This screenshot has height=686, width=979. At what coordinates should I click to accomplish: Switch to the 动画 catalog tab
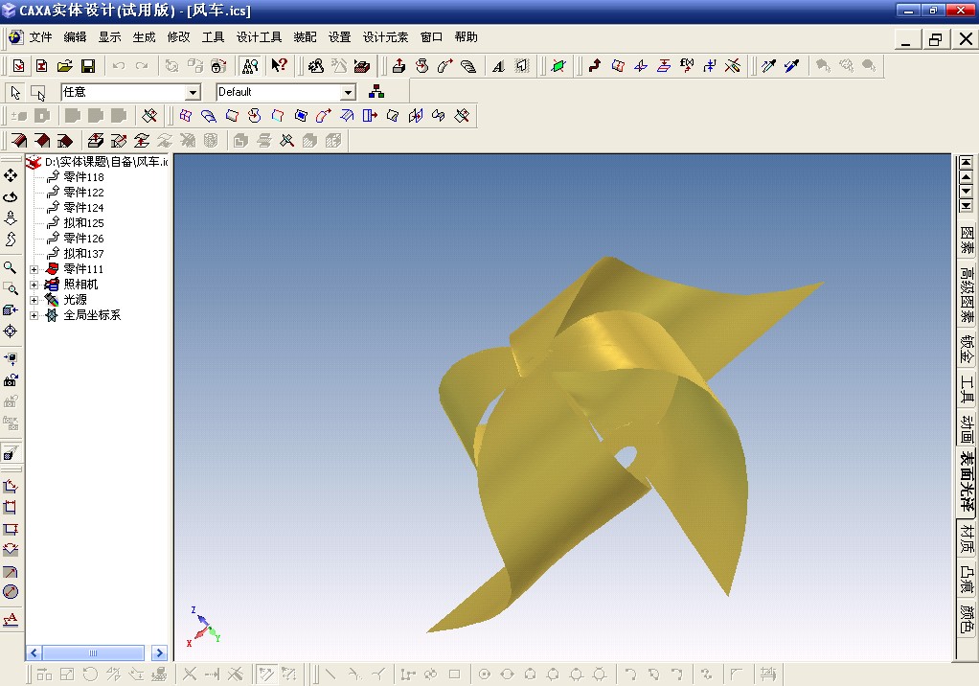point(966,428)
